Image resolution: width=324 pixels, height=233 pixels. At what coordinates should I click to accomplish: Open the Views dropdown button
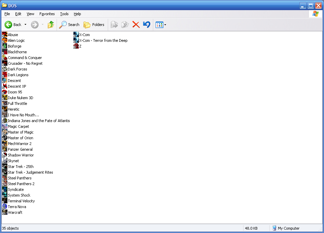tap(161, 25)
